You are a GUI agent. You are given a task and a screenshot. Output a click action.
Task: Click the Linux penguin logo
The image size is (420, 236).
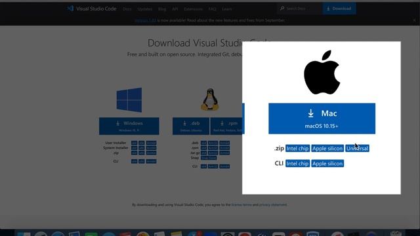click(210, 100)
